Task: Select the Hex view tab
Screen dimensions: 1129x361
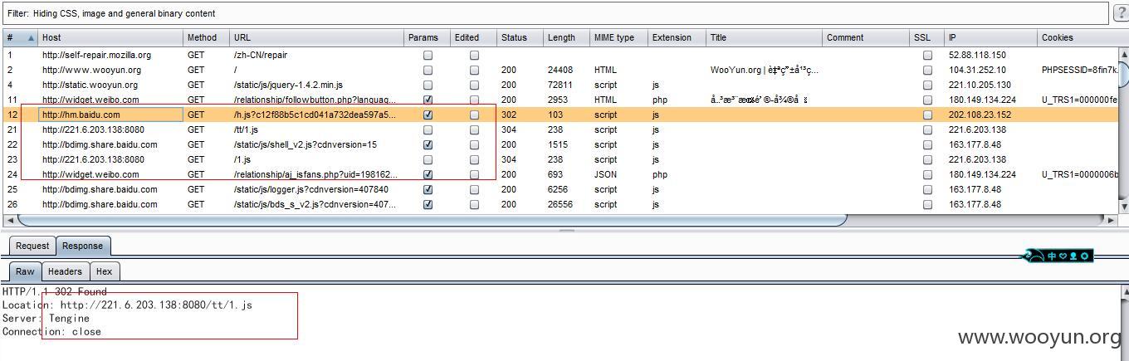Action: point(104,271)
